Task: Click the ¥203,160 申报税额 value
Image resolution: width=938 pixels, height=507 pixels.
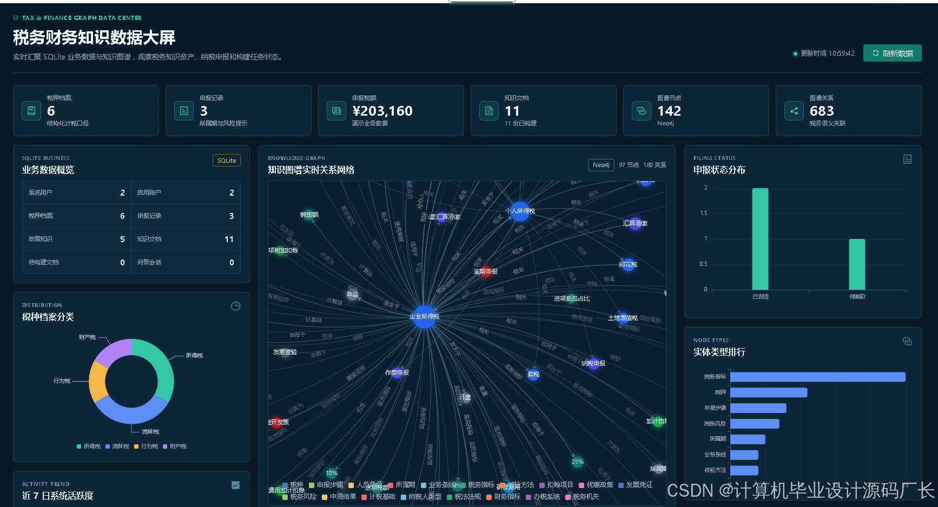Action: pos(382,111)
